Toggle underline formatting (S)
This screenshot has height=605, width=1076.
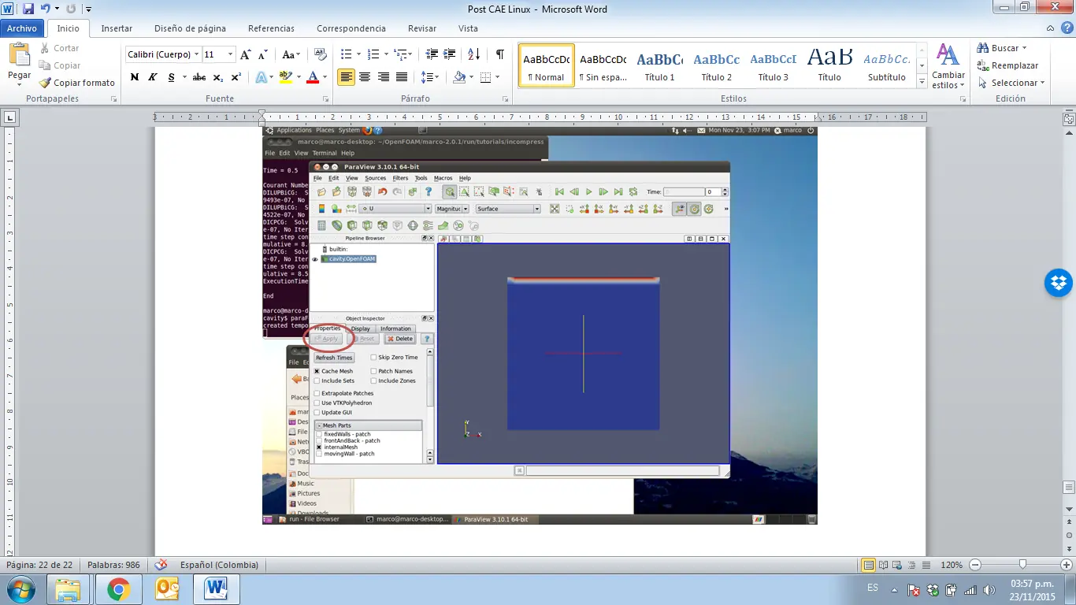pyautogui.click(x=171, y=77)
